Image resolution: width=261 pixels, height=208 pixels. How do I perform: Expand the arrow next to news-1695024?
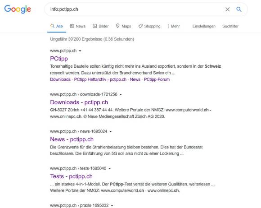pos(111,132)
